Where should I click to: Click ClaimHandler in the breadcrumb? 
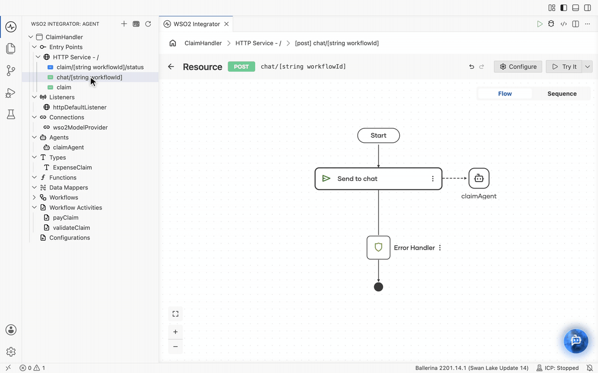[203, 43]
